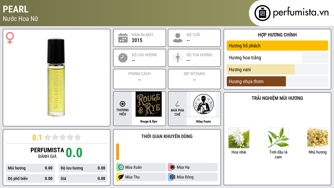This screenshot has width=334, height=188.
Task: Click the Nước Hoa Nữ subtitle
Action: point(21,19)
